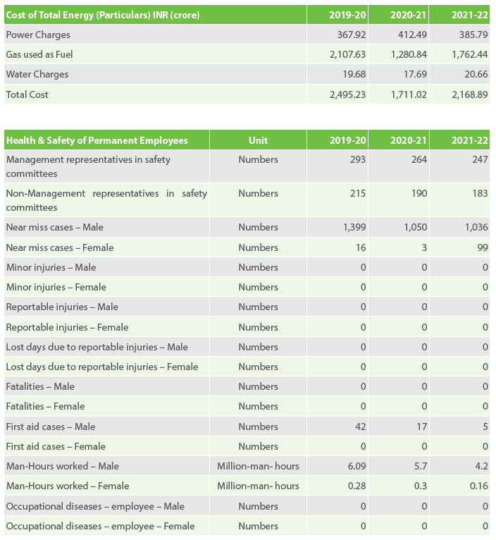Image resolution: width=496 pixels, height=540 pixels.
Task: Click 'First aid cases – Male' label
Action: pyautogui.click(x=51, y=427)
